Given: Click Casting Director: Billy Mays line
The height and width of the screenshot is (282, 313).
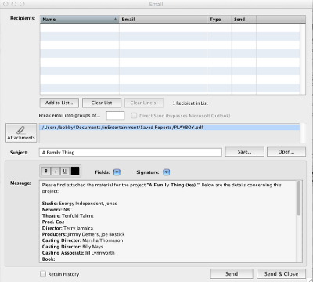Looking at the screenshot, I should coord(73,247).
